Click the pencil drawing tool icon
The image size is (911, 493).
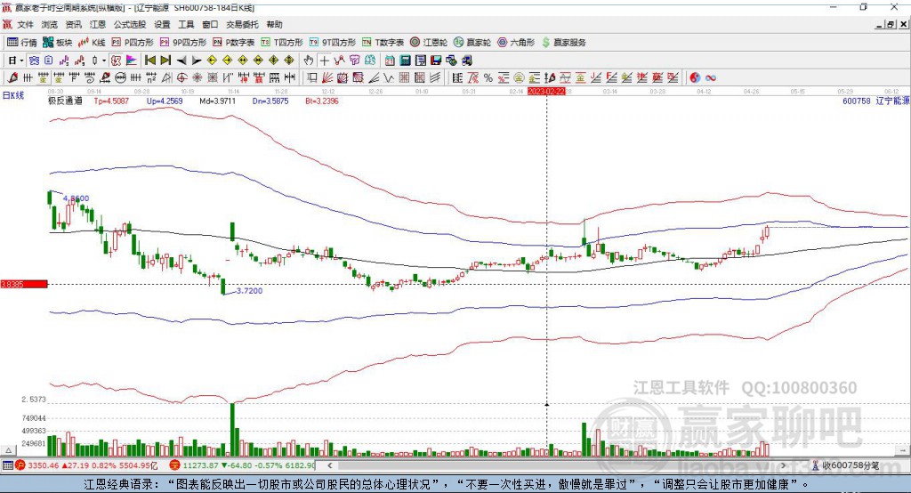click(12, 78)
